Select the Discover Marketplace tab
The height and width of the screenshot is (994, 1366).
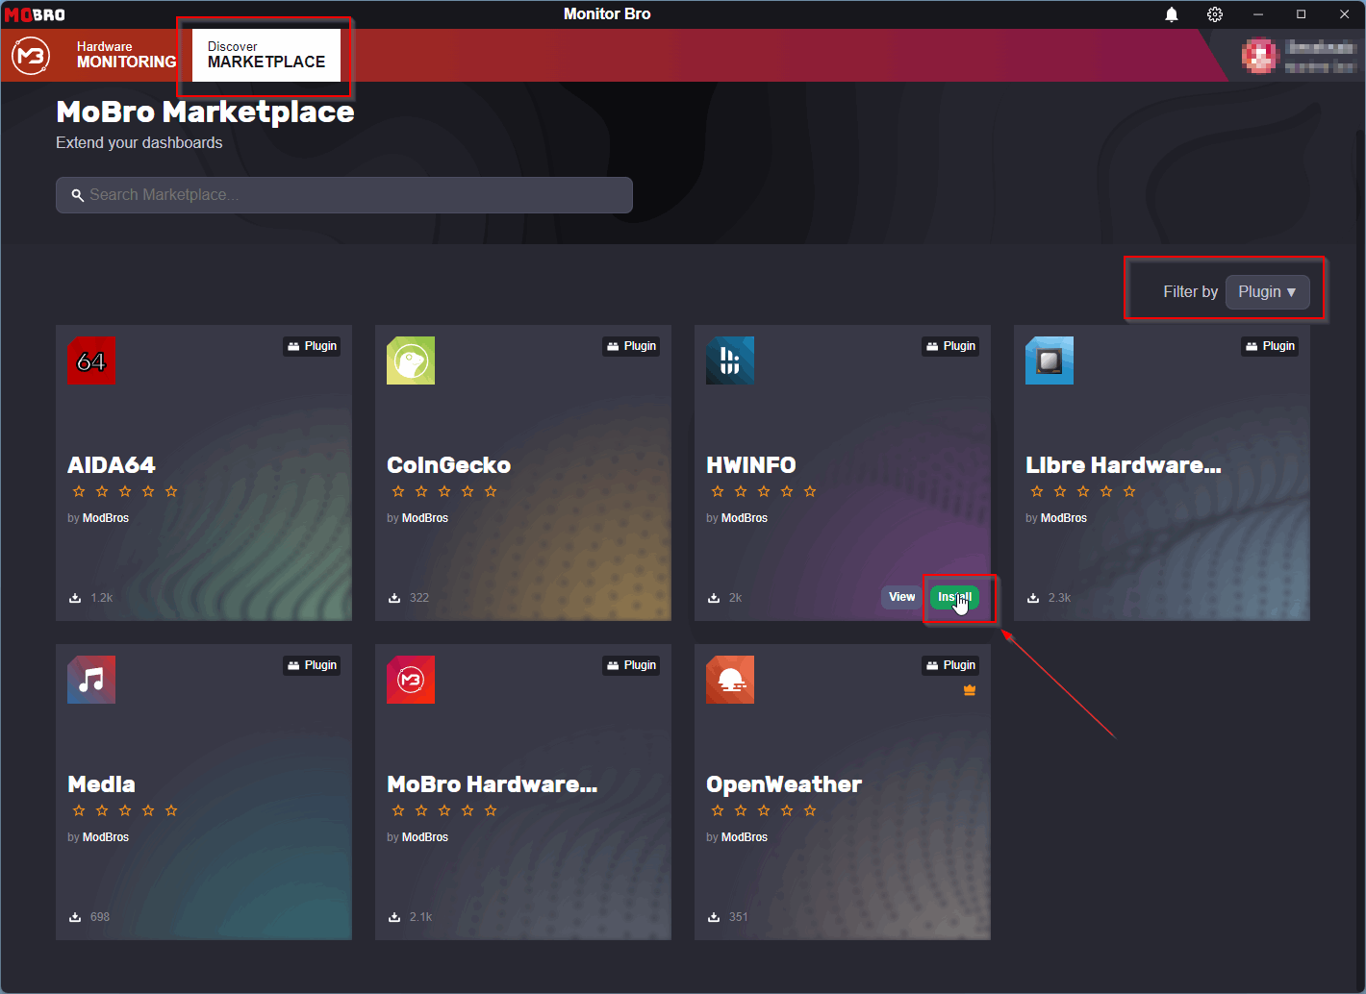pyautogui.click(x=266, y=55)
